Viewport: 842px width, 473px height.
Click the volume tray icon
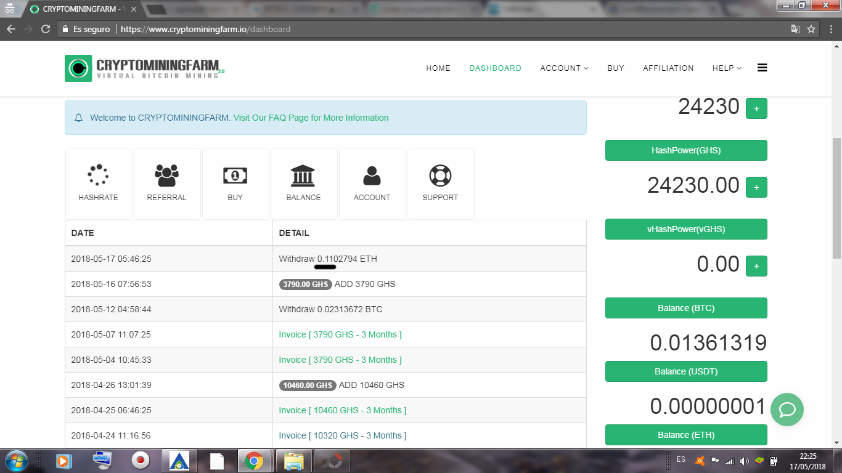(x=744, y=461)
